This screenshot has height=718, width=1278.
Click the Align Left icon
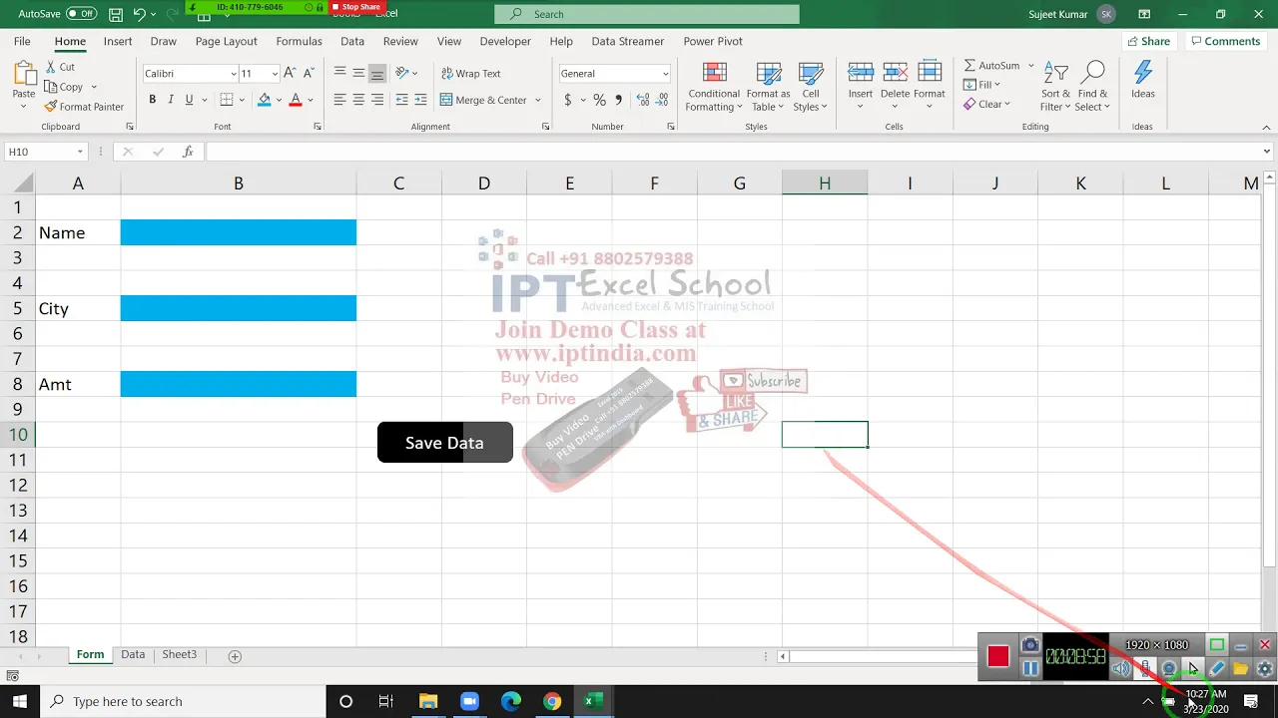(340, 100)
